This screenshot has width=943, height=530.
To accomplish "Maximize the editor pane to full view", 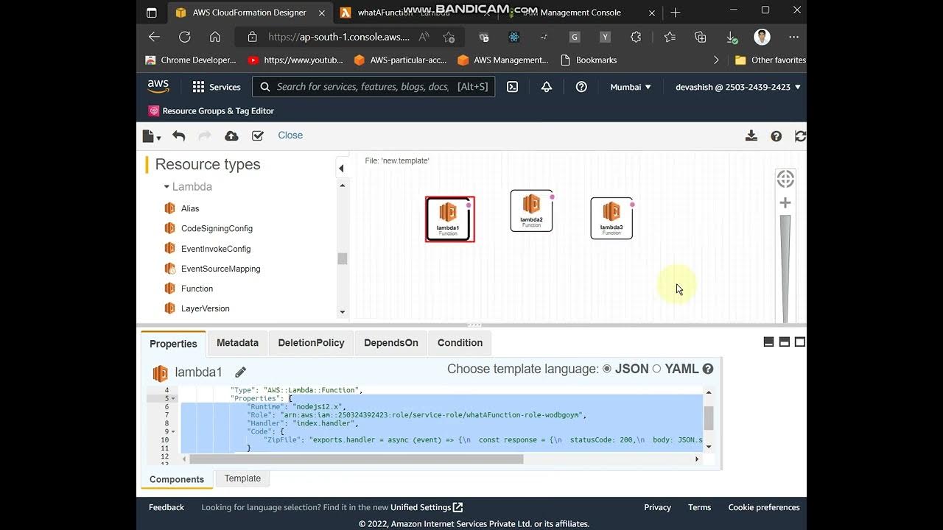I will tap(800, 342).
